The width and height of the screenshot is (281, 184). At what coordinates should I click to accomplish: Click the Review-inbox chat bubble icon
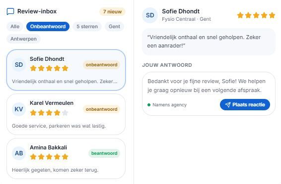tap(10, 11)
